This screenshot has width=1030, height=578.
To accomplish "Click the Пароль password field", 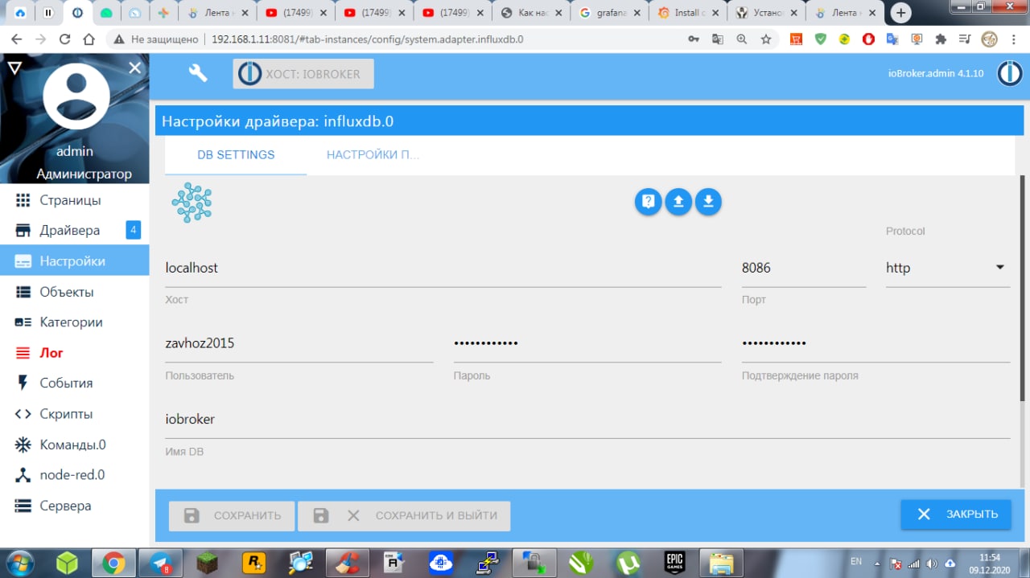I will 587,344.
